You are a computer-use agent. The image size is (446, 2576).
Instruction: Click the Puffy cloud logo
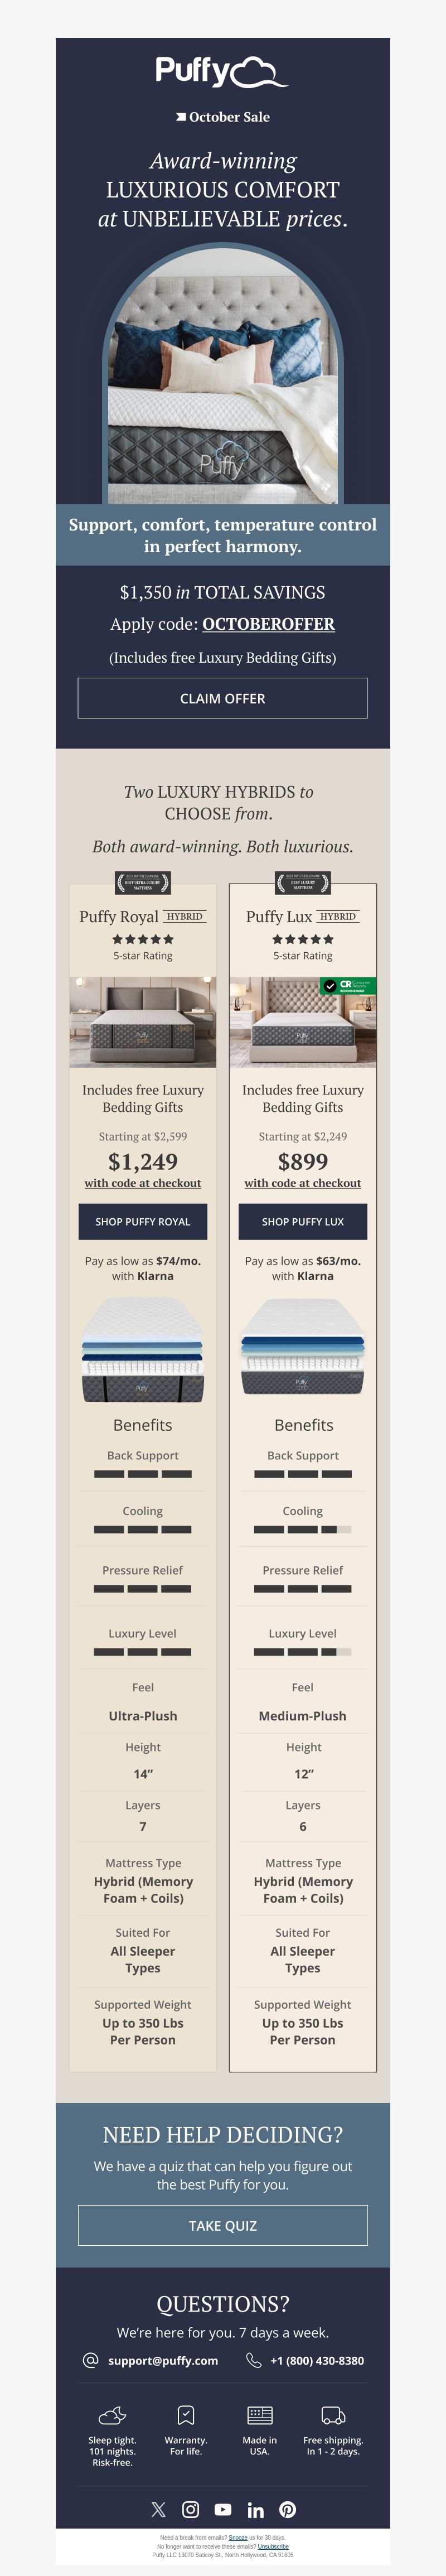pos(222,72)
